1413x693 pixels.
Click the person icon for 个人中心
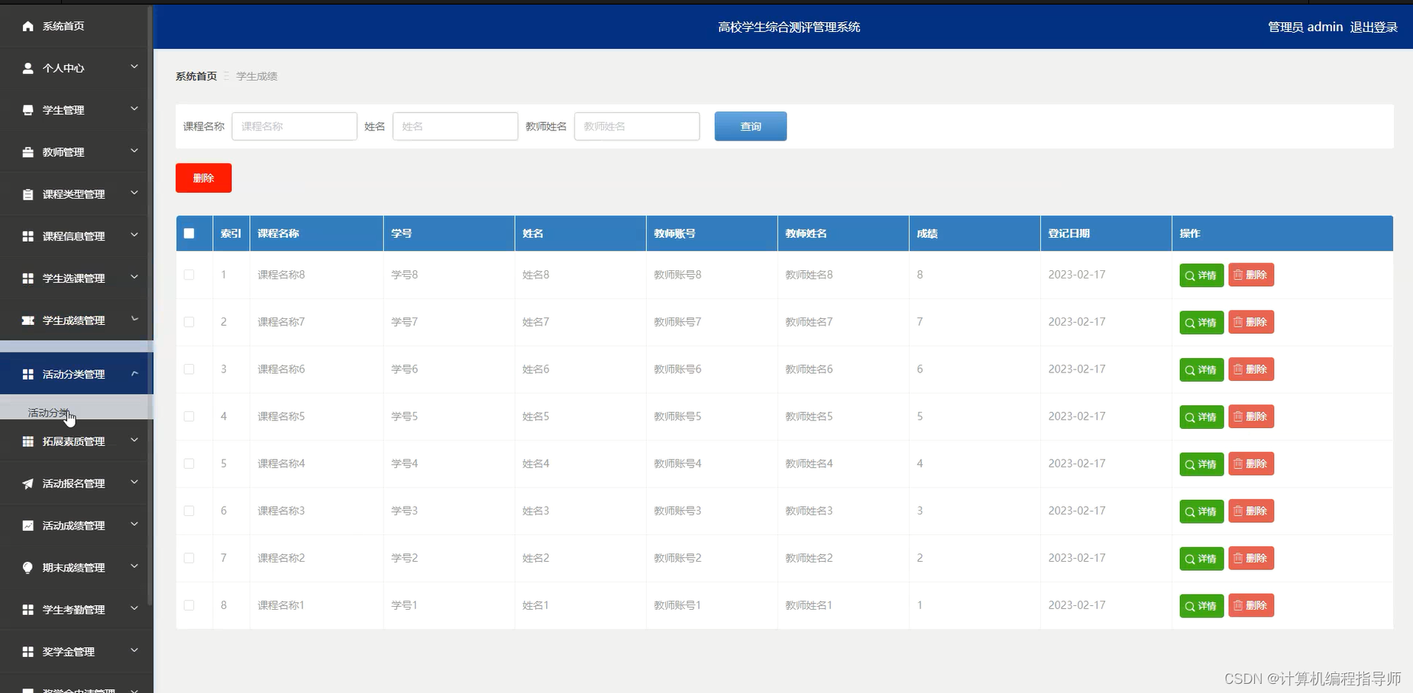pyautogui.click(x=28, y=68)
